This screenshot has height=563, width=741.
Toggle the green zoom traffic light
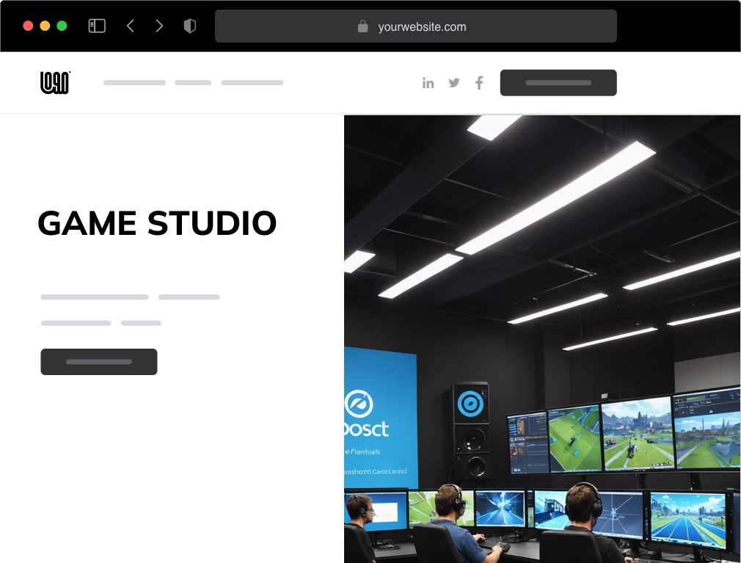pos(62,24)
